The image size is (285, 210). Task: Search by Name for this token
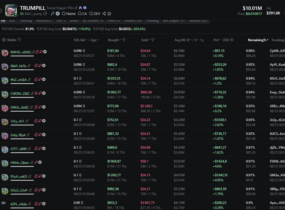click(69, 14)
